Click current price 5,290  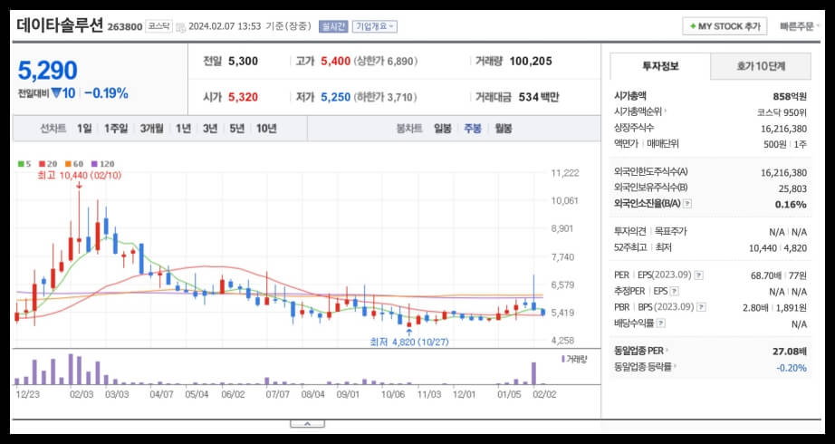(x=48, y=71)
